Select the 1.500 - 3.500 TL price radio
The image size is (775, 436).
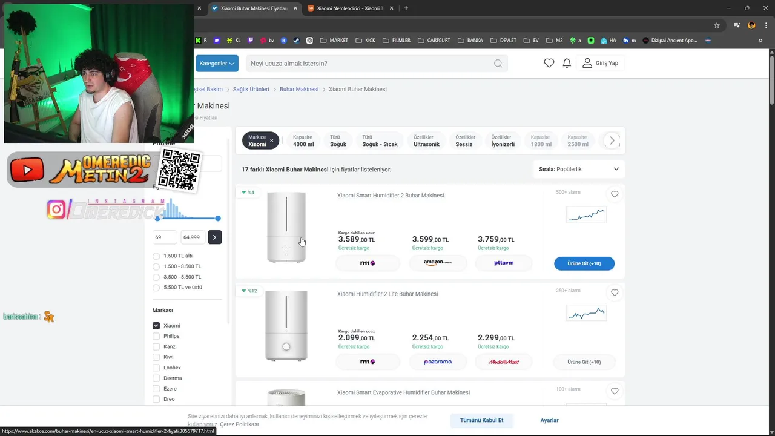pos(156,266)
